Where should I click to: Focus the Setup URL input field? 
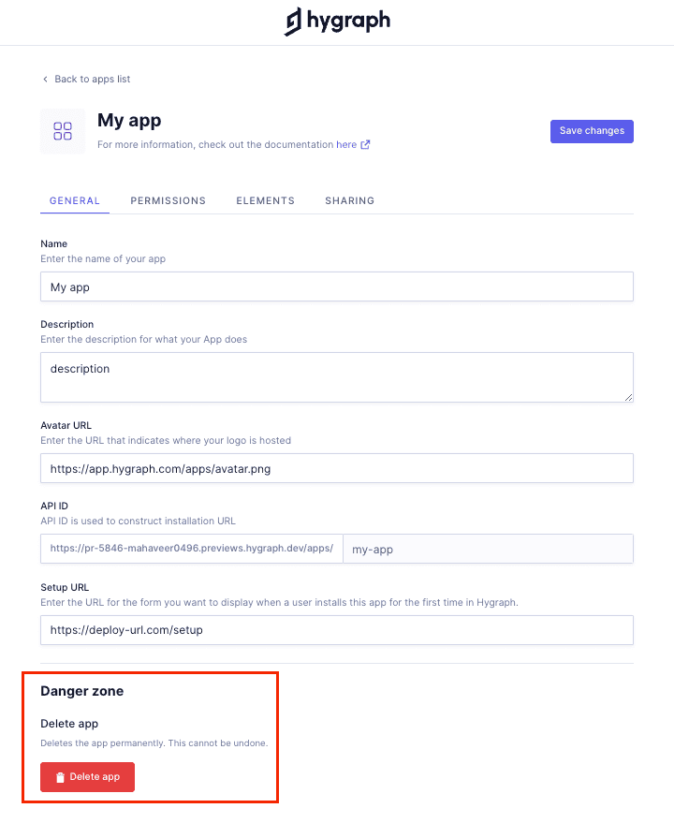coord(337,630)
